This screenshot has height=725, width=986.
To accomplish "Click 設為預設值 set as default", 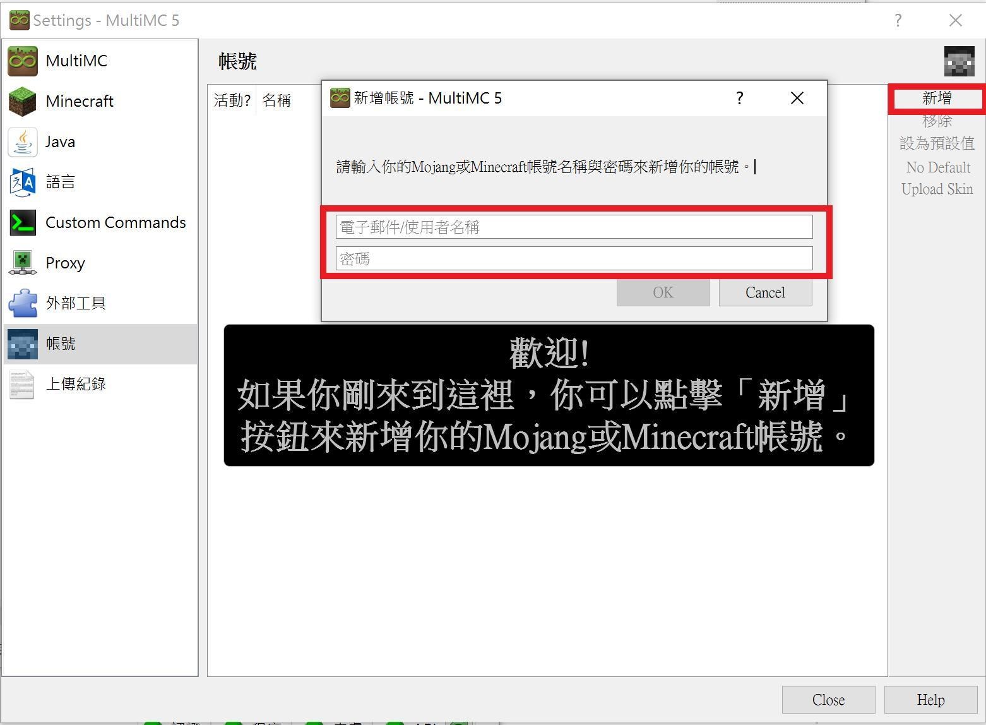I will (937, 143).
